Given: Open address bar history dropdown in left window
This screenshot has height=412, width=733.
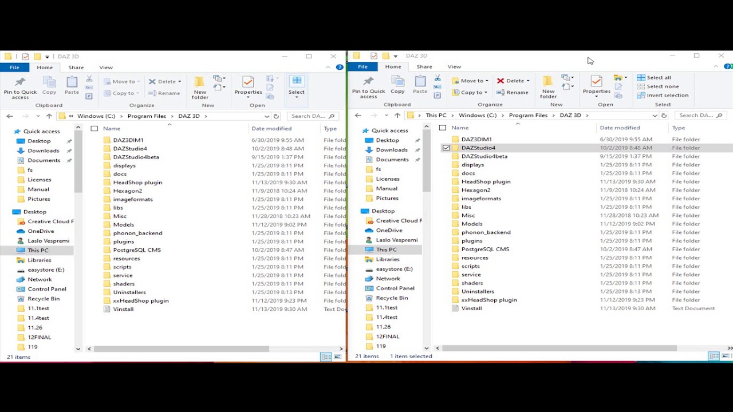Looking at the screenshot, I should click(267, 116).
